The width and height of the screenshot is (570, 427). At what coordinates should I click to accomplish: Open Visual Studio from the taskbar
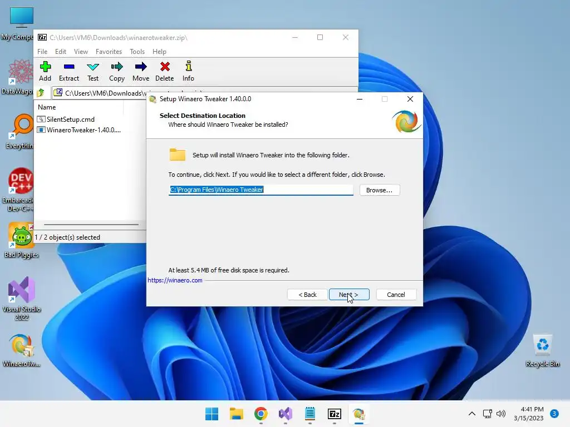pos(286,414)
